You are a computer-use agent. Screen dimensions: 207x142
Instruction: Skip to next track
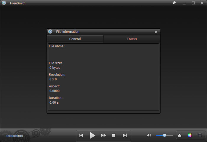coord(125,136)
